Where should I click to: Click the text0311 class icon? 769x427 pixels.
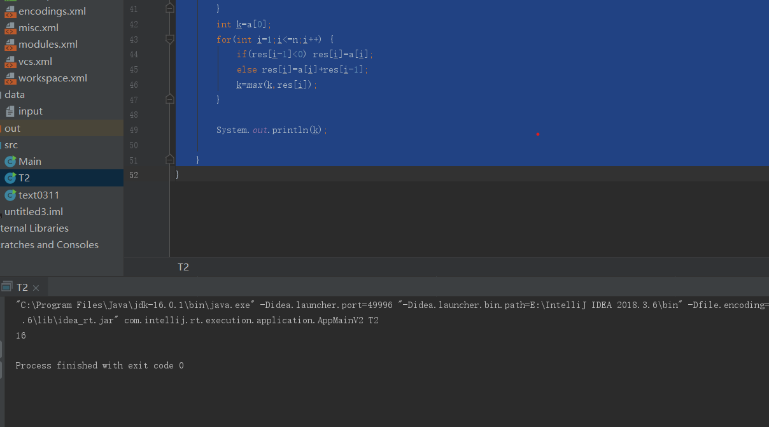(x=10, y=195)
